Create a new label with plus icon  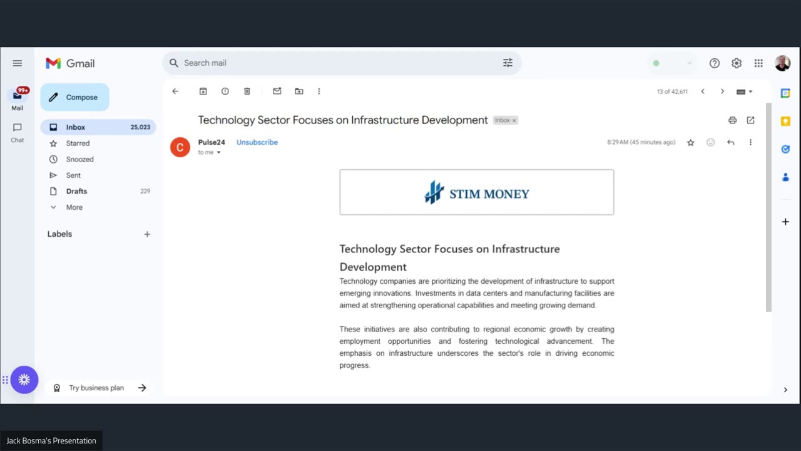pyautogui.click(x=147, y=234)
